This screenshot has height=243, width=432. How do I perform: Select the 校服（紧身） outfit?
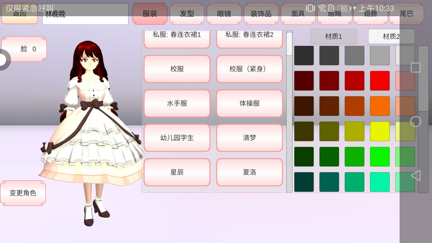[249, 69]
